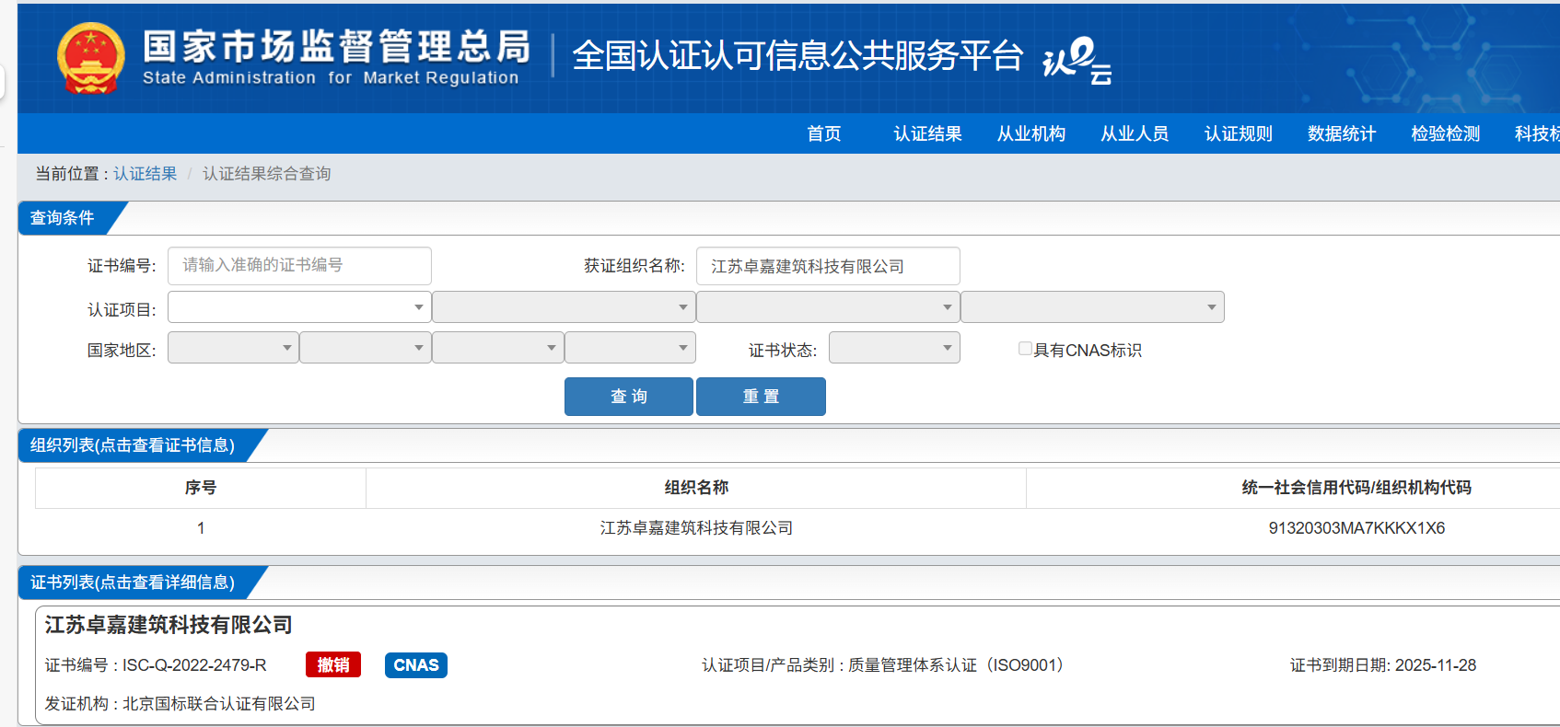Open the fourth 认证项目 dropdown
Image resolution: width=1560 pixels, height=727 pixels.
click(x=1092, y=307)
